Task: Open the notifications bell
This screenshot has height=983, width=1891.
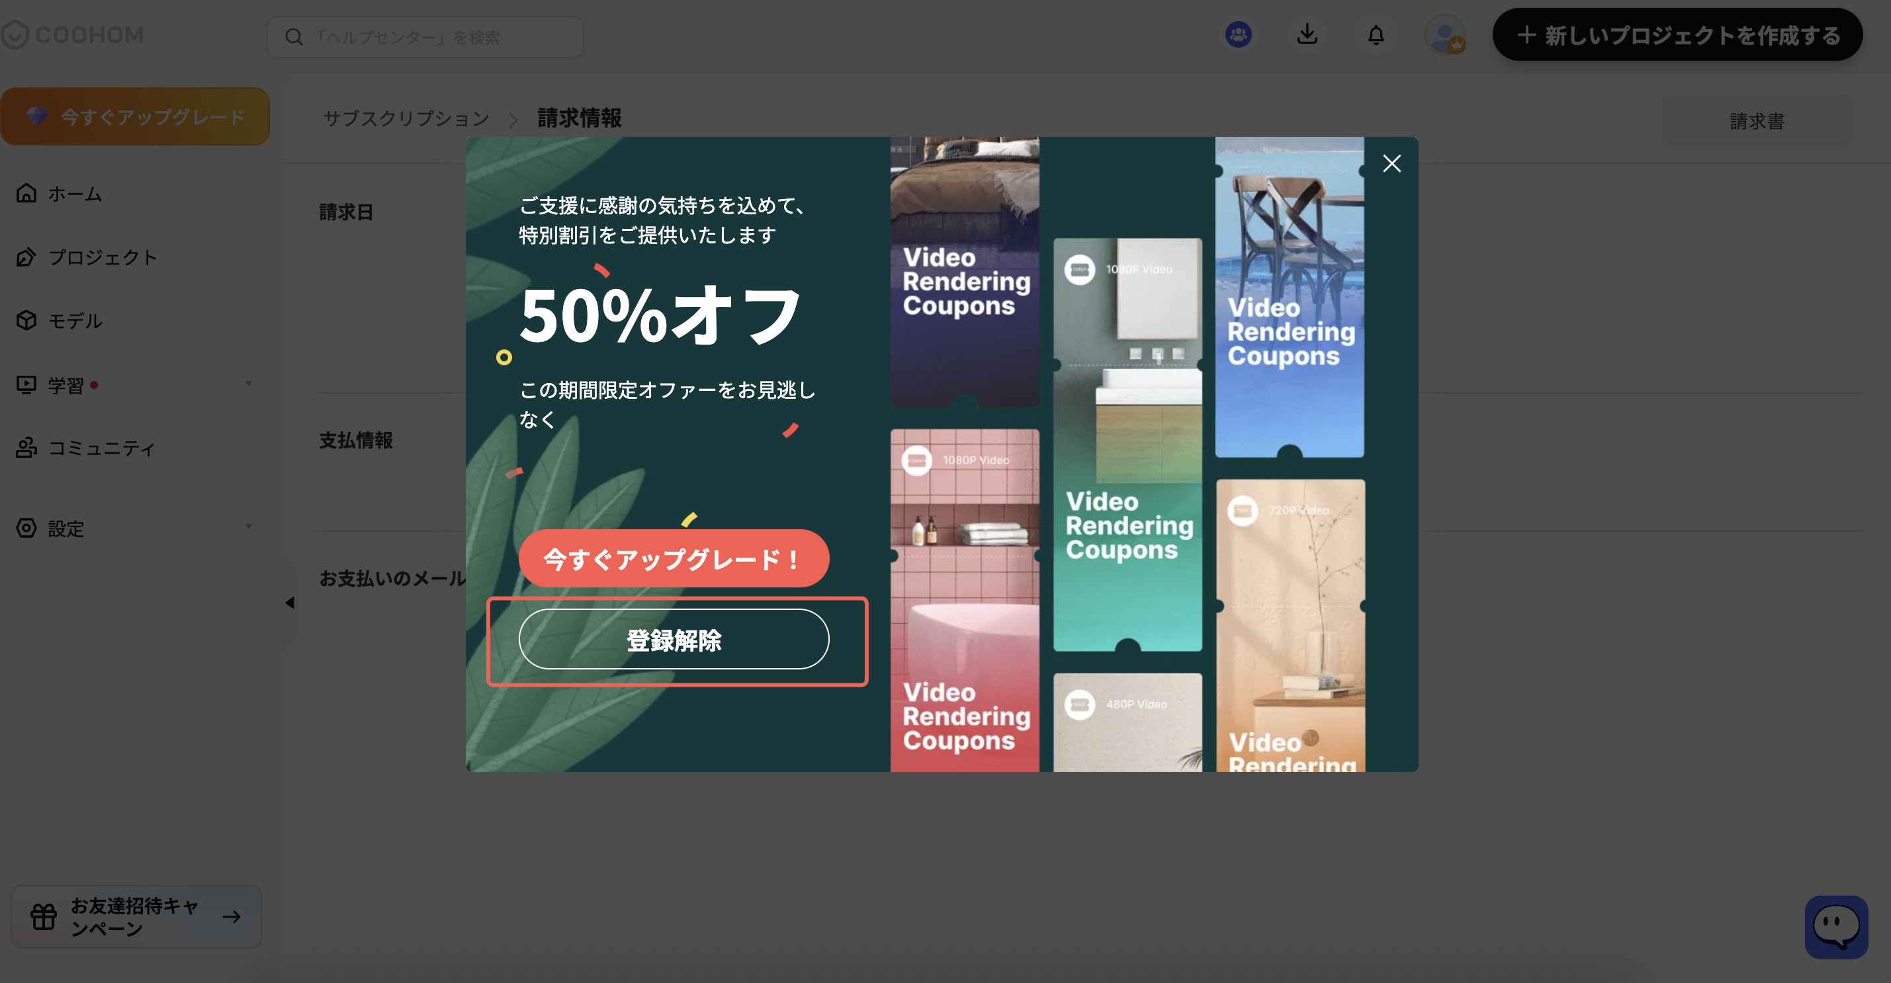Action: click(x=1376, y=34)
